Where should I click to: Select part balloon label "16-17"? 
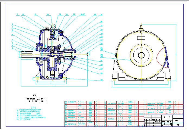(x=83, y=14)
